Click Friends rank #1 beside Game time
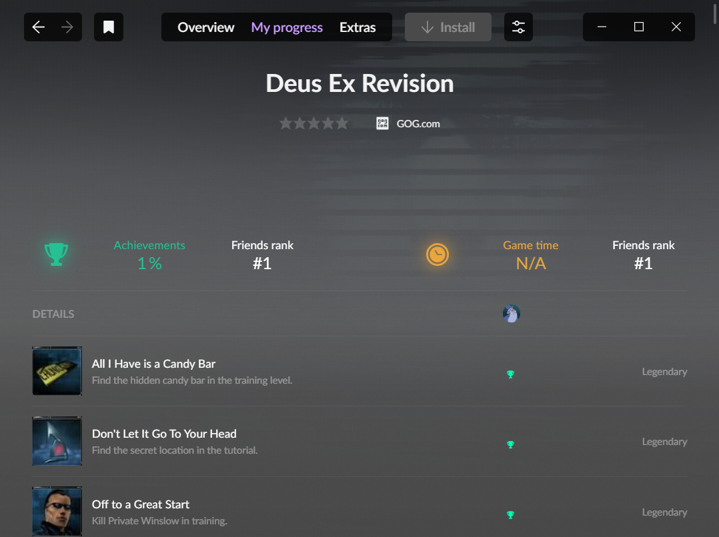Image resolution: width=719 pixels, height=537 pixels. pos(644,255)
